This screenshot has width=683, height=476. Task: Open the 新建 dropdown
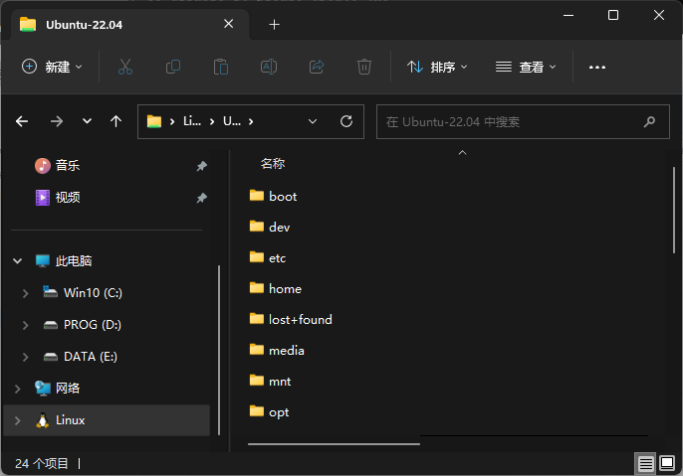coord(52,67)
